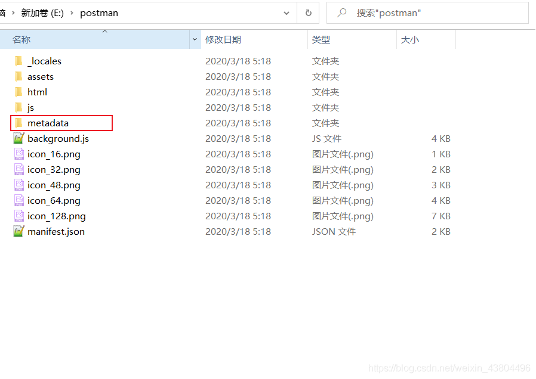Select the metadata folder name
This screenshot has width=536, height=379.
point(48,123)
